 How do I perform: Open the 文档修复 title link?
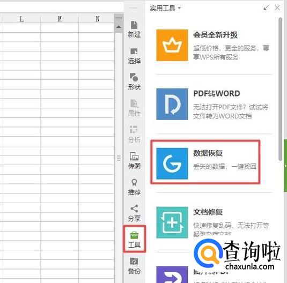(x=208, y=212)
